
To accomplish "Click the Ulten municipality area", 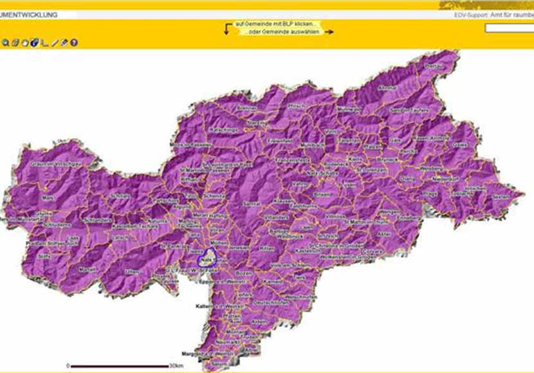I will (x=132, y=272).
